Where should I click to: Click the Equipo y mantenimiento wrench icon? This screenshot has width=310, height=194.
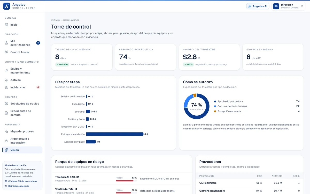pos(6,71)
